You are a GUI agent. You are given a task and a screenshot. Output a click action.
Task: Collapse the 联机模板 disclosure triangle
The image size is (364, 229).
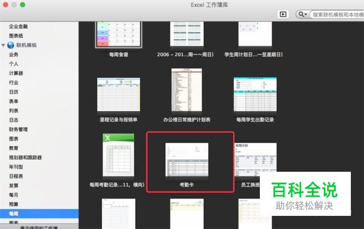(x=3, y=45)
